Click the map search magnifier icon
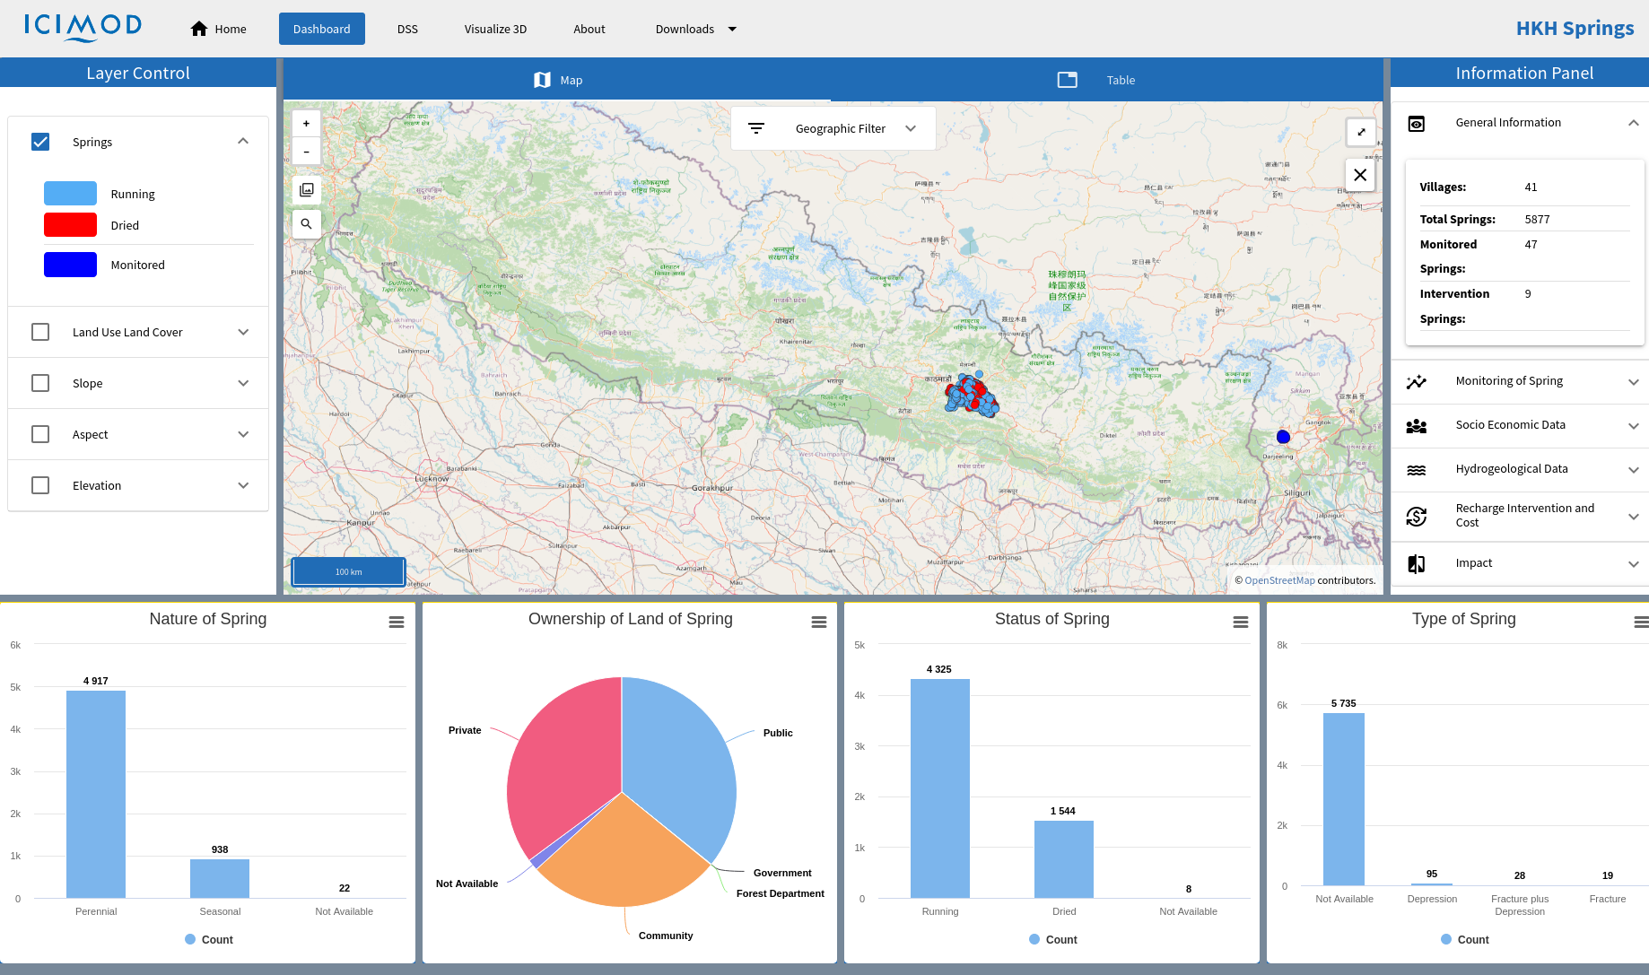The width and height of the screenshot is (1649, 975). click(306, 223)
